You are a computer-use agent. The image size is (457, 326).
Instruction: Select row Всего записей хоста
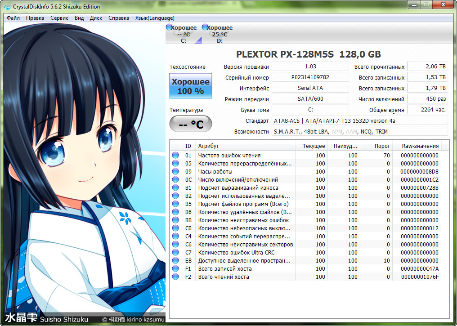305,268
